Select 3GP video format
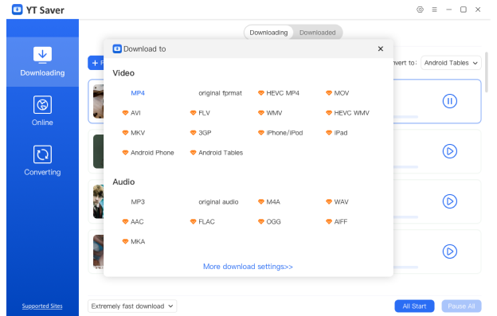 (x=201, y=133)
